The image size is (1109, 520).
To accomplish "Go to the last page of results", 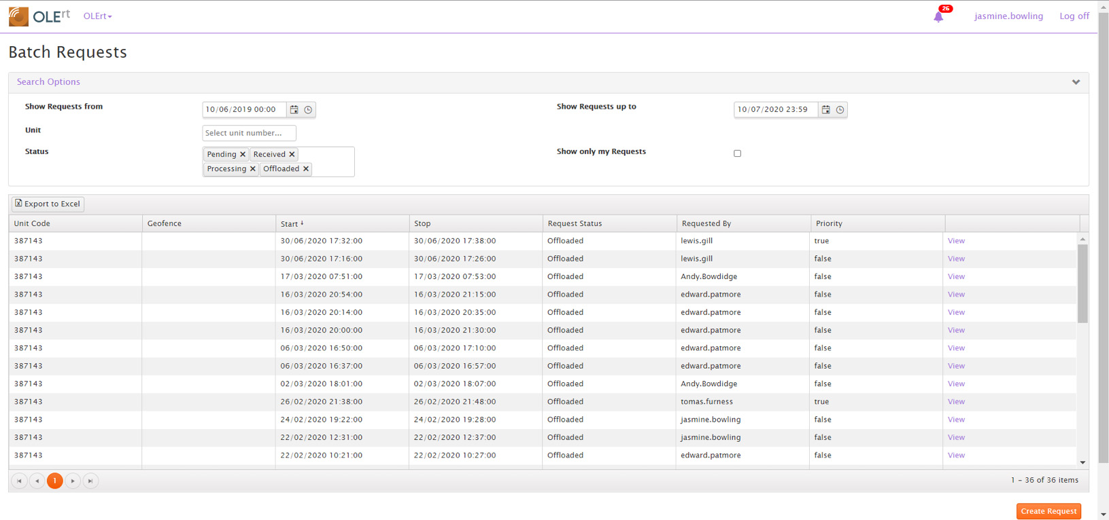I will tap(90, 481).
